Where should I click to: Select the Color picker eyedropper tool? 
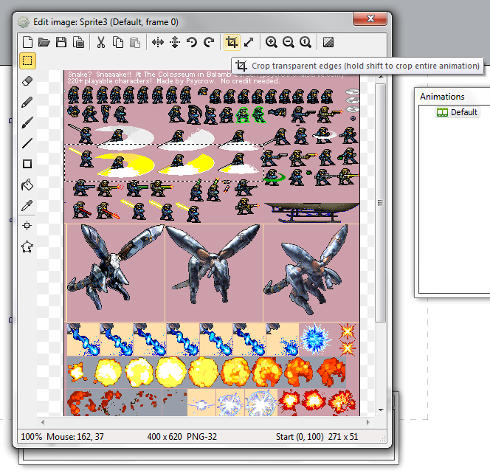tap(27, 205)
